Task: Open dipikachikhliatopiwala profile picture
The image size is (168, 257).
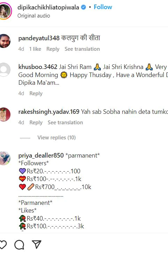Action: coord(5,11)
